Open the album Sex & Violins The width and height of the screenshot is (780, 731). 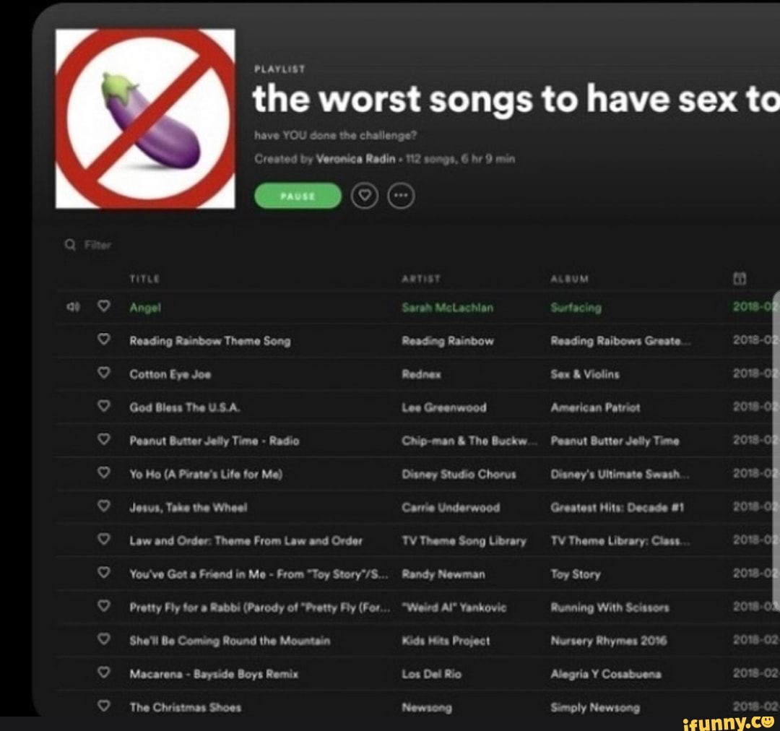pyautogui.click(x=585, y=374)
